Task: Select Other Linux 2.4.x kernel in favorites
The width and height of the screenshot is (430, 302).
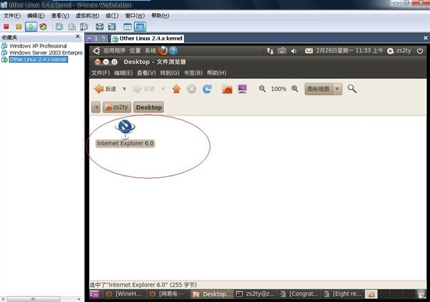Action: (x=35, y=59)
